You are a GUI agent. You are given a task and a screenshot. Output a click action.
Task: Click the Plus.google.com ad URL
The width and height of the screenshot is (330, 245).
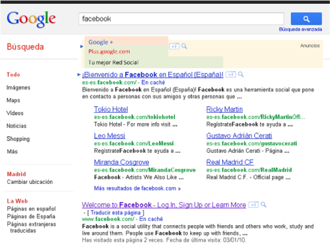point(109,51)
